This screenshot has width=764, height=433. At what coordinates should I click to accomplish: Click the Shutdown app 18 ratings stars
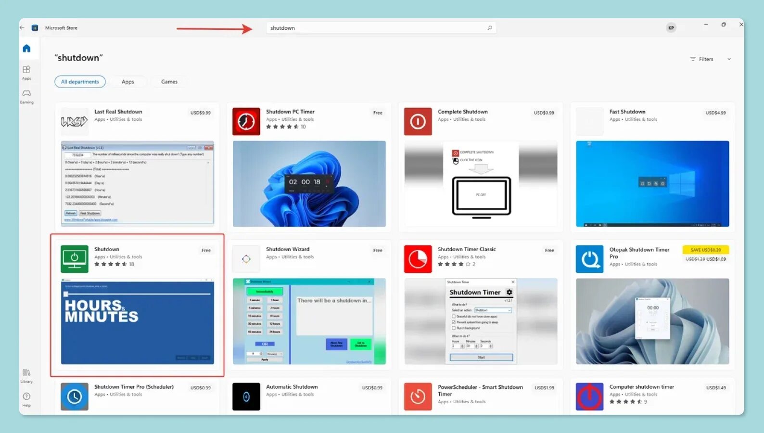coord(111,264)
